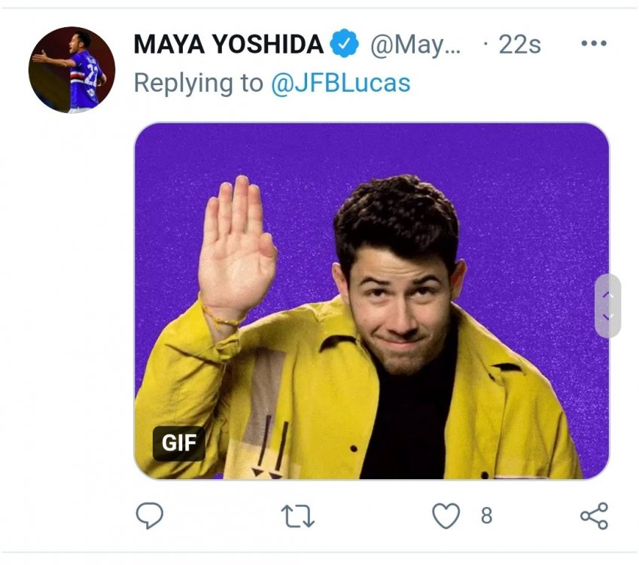This screenshot has height=565, width=639.
Task: Click the up chevron on the scroll handle
Action: 608,295
